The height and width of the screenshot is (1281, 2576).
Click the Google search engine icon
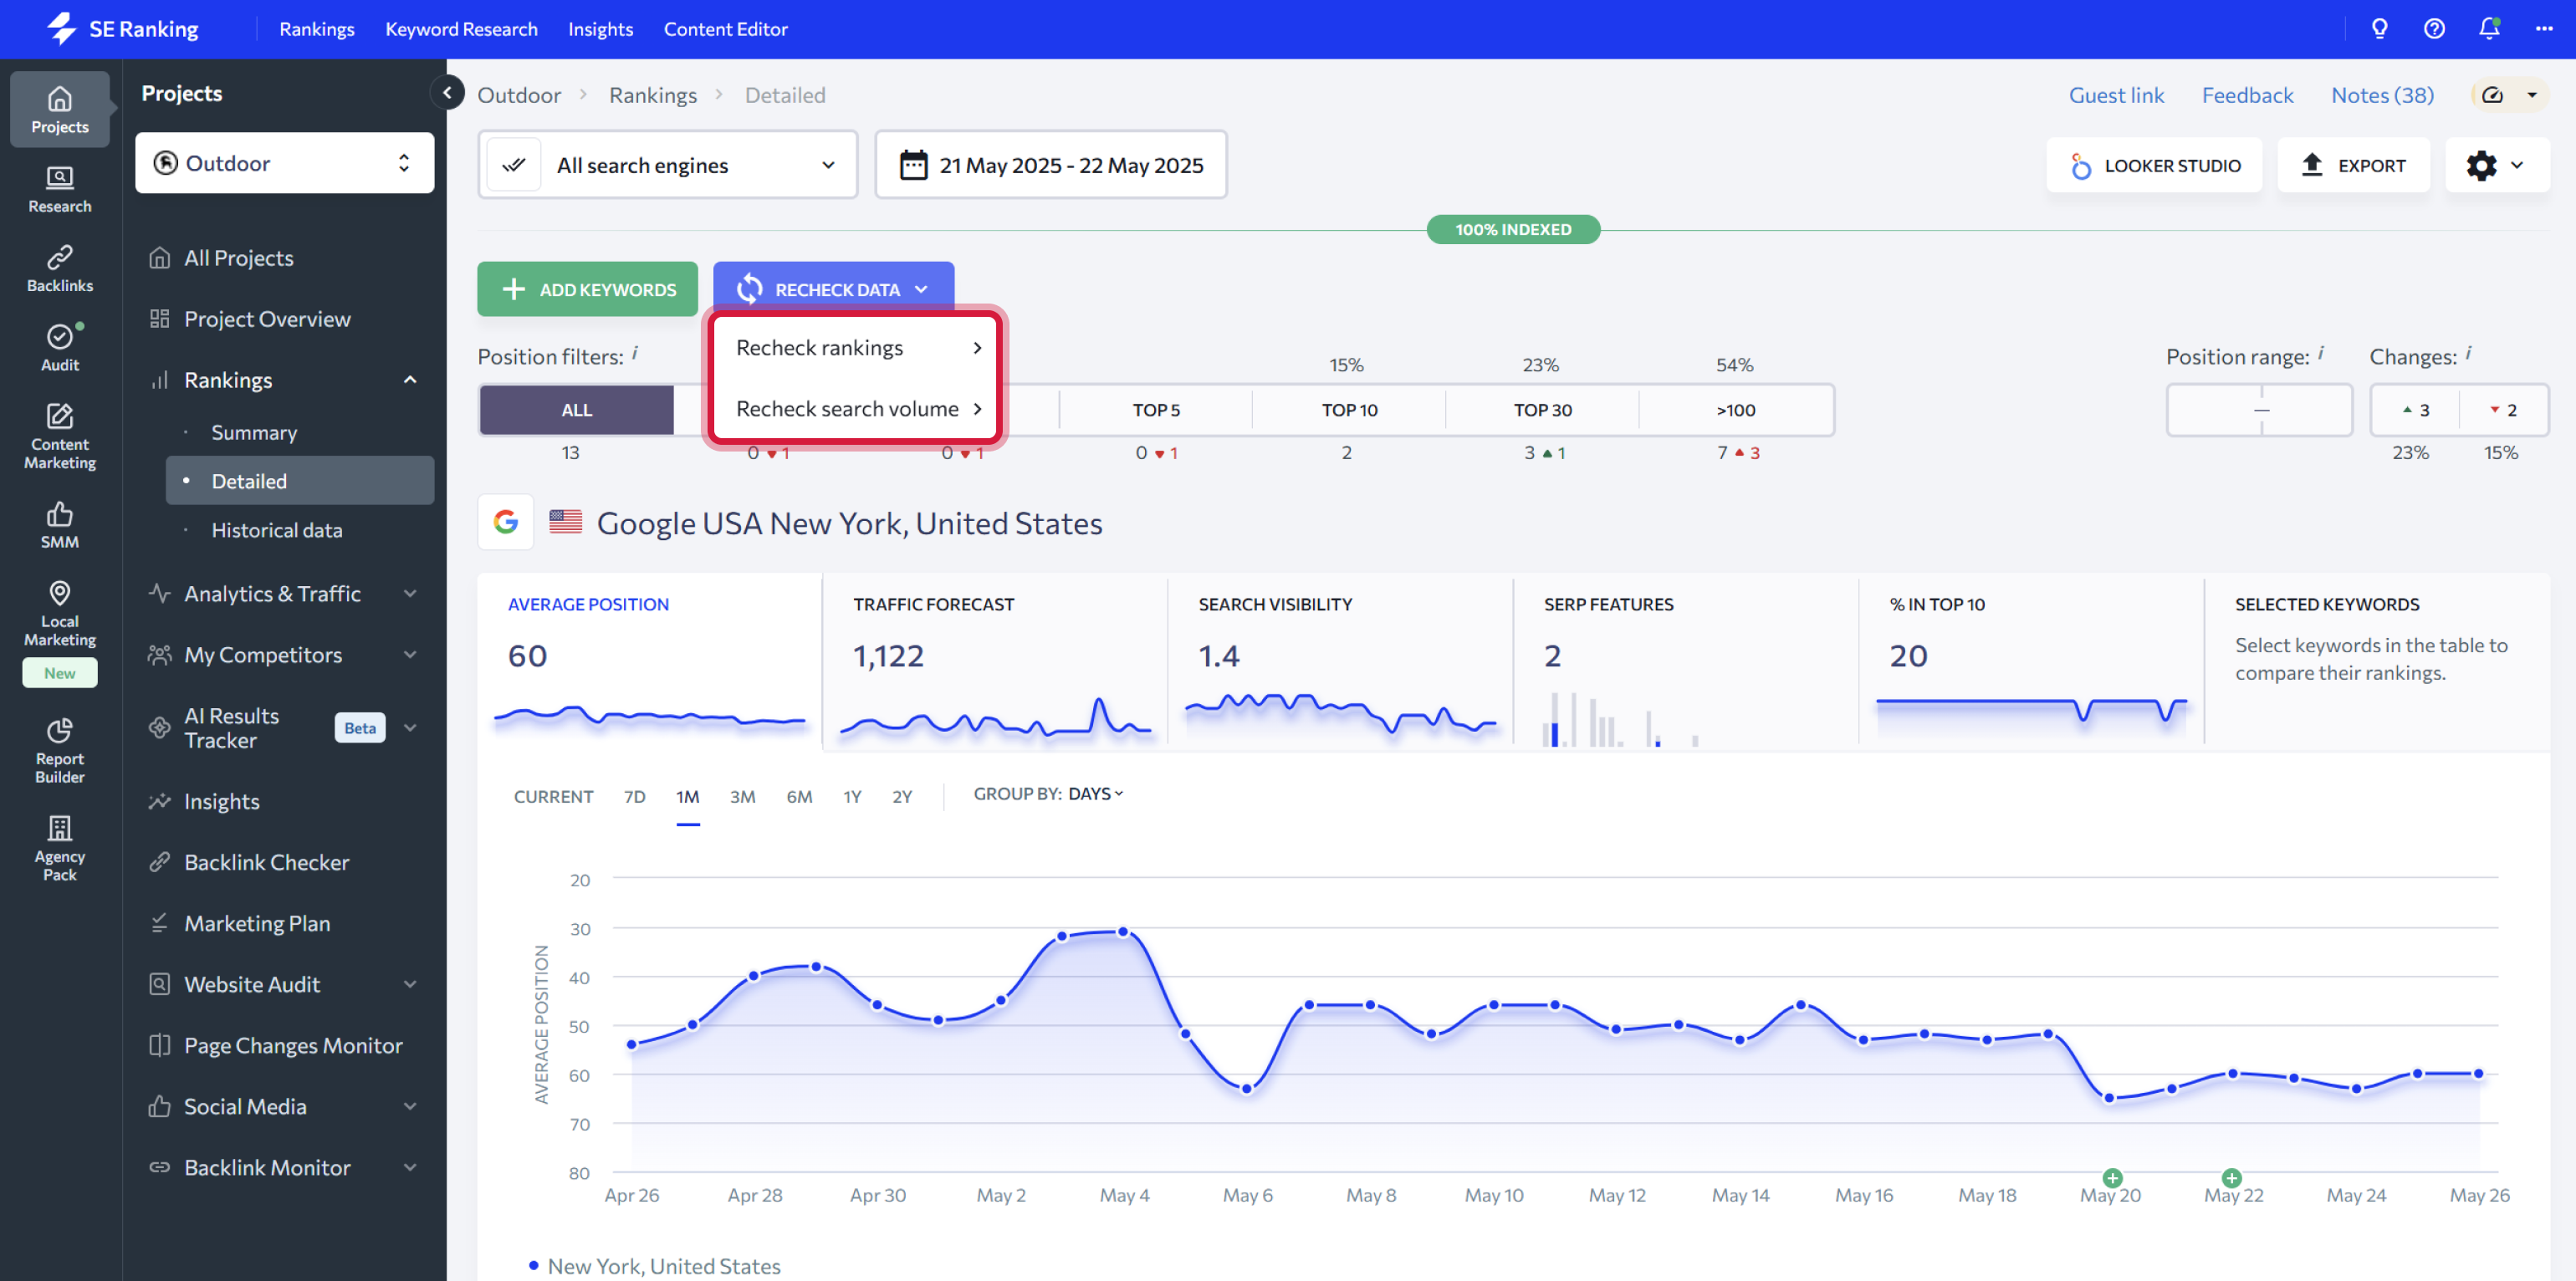(x=506, y=522)
